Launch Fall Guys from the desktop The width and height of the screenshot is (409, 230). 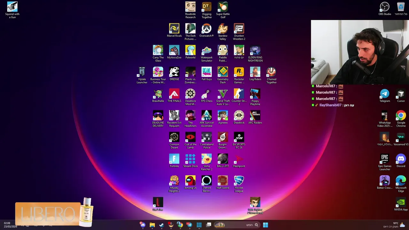(x=207, y=73)
